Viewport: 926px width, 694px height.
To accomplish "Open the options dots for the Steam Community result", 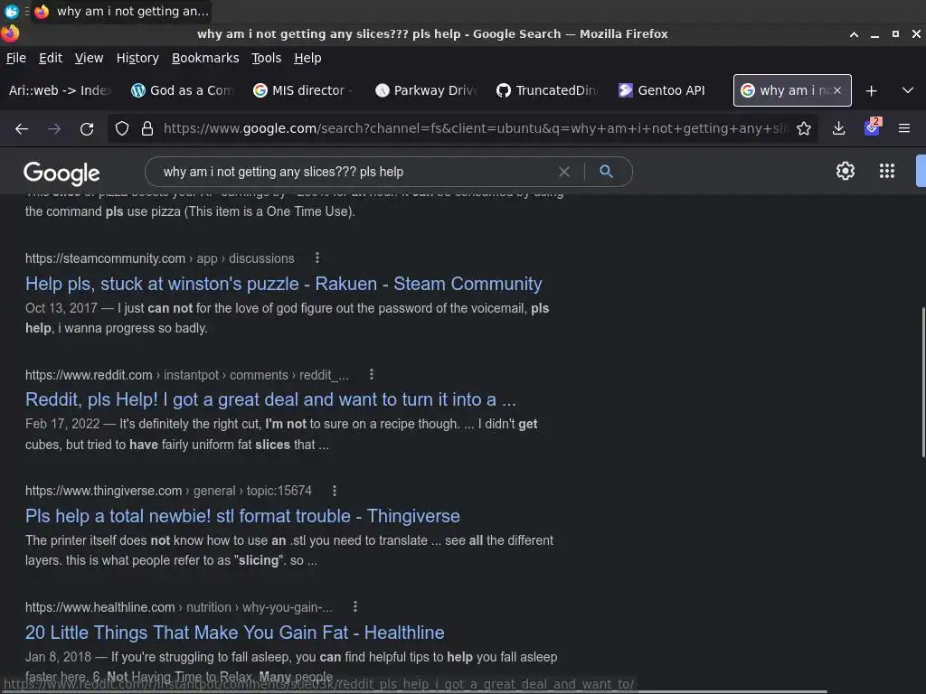I will (x=317, y=258).
